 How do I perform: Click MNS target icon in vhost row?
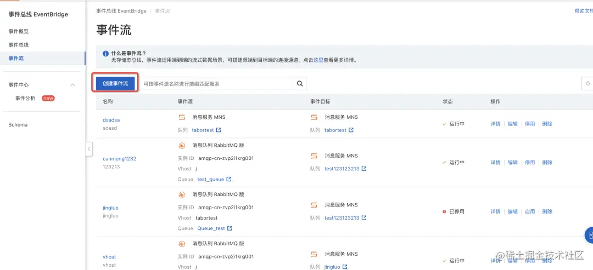point(314,254)
